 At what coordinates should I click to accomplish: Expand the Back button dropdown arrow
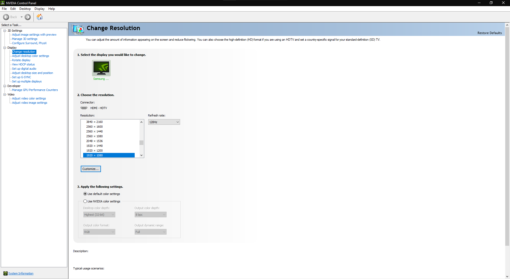[x=22, y=17]
